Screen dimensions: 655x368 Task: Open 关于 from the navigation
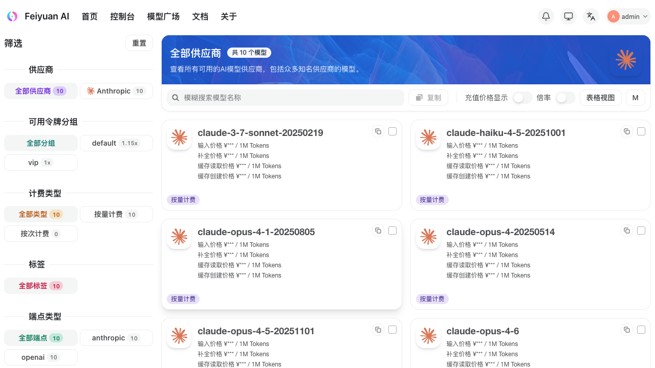pos(229,16)
